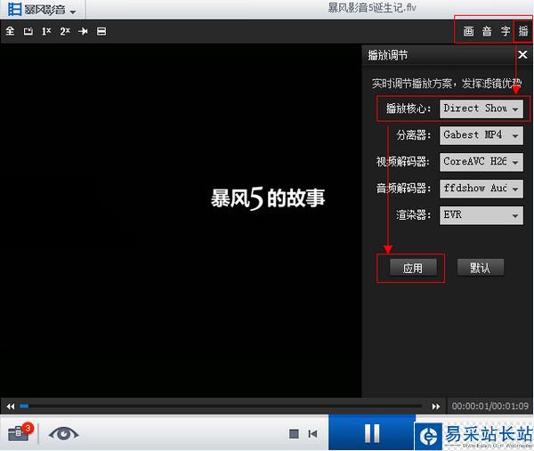Jump to previous track icon
534x451 pixels.
[312, 433]
